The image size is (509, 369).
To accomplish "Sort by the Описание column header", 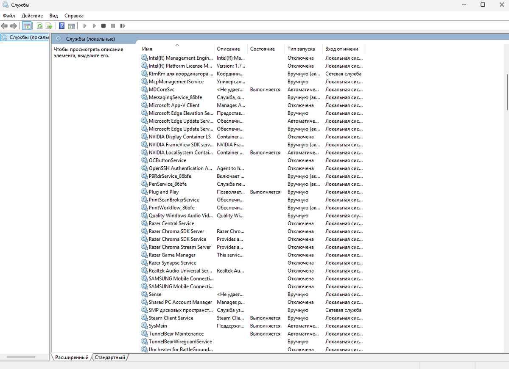I will tap(231, 49).
